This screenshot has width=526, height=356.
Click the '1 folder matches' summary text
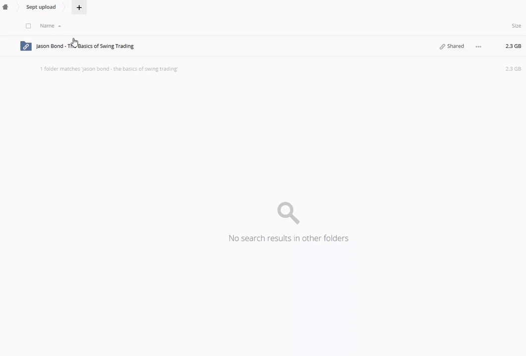point(108,69)
